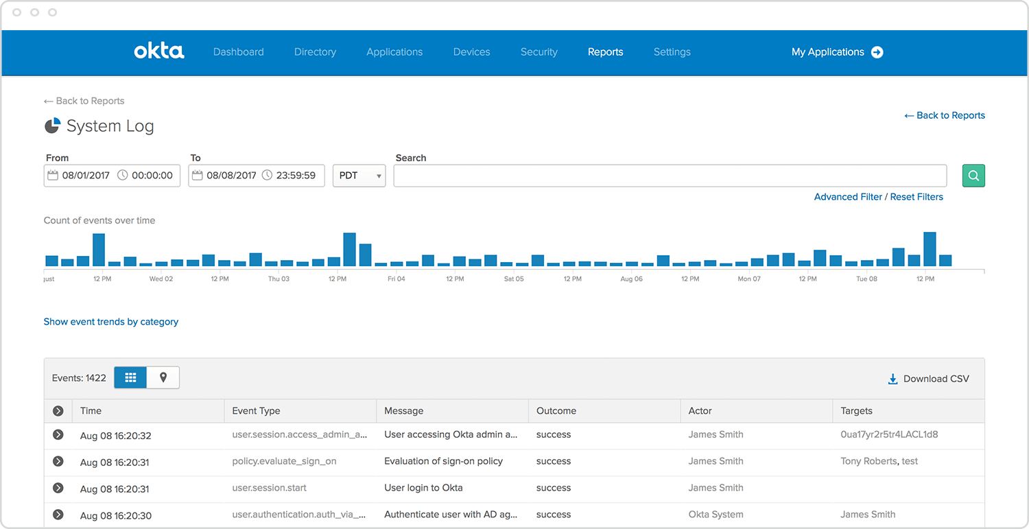
Task: Click the tallest bar on Tue 08
Action: point(930,249)
